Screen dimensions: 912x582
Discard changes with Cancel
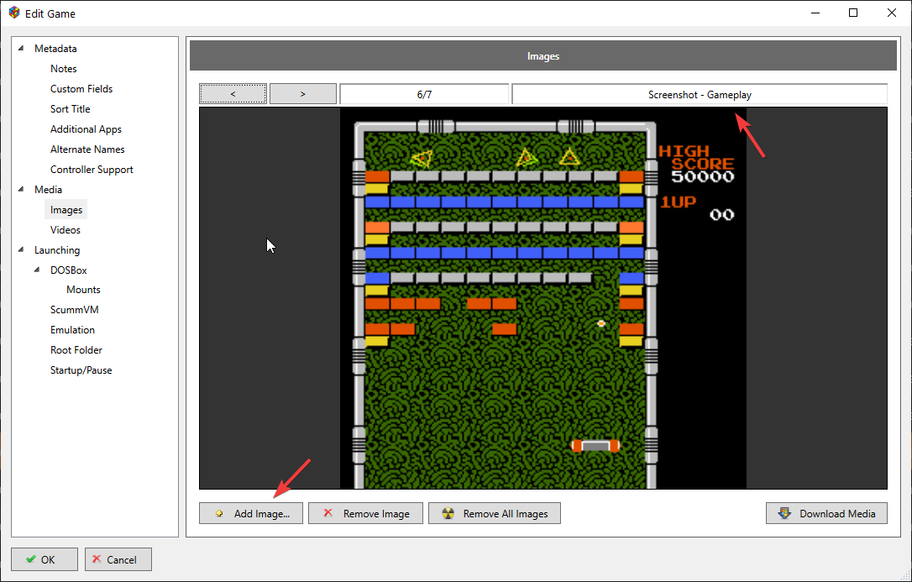pyautogui.click(x=118, y=559)
